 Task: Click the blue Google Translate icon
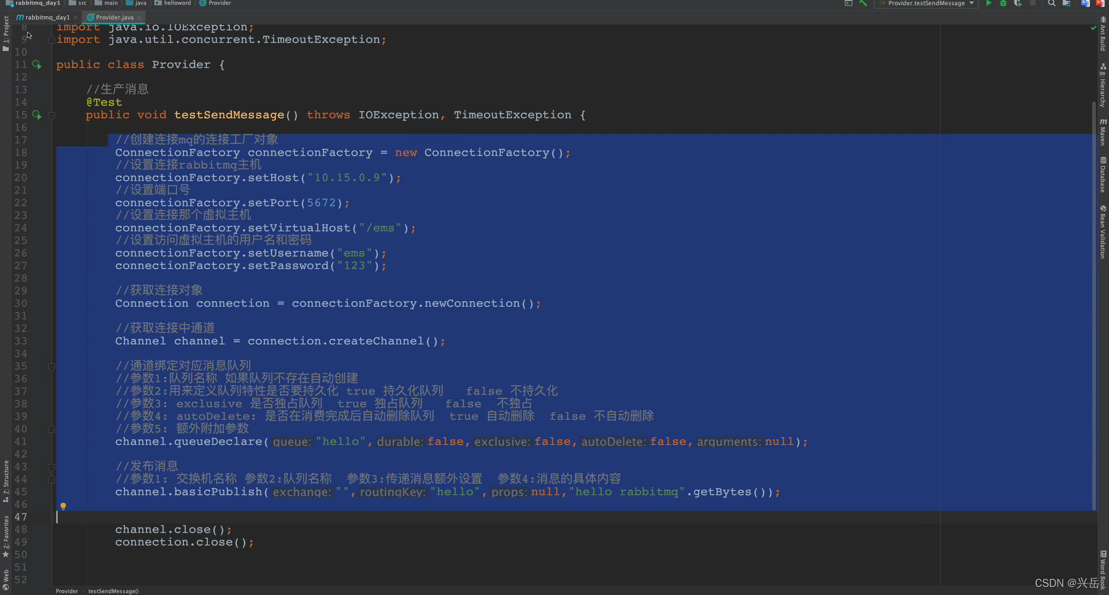(x=1085, y=3)
